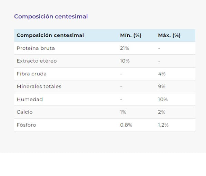Click the 10% maximum Humedad value

pos(163,99)
